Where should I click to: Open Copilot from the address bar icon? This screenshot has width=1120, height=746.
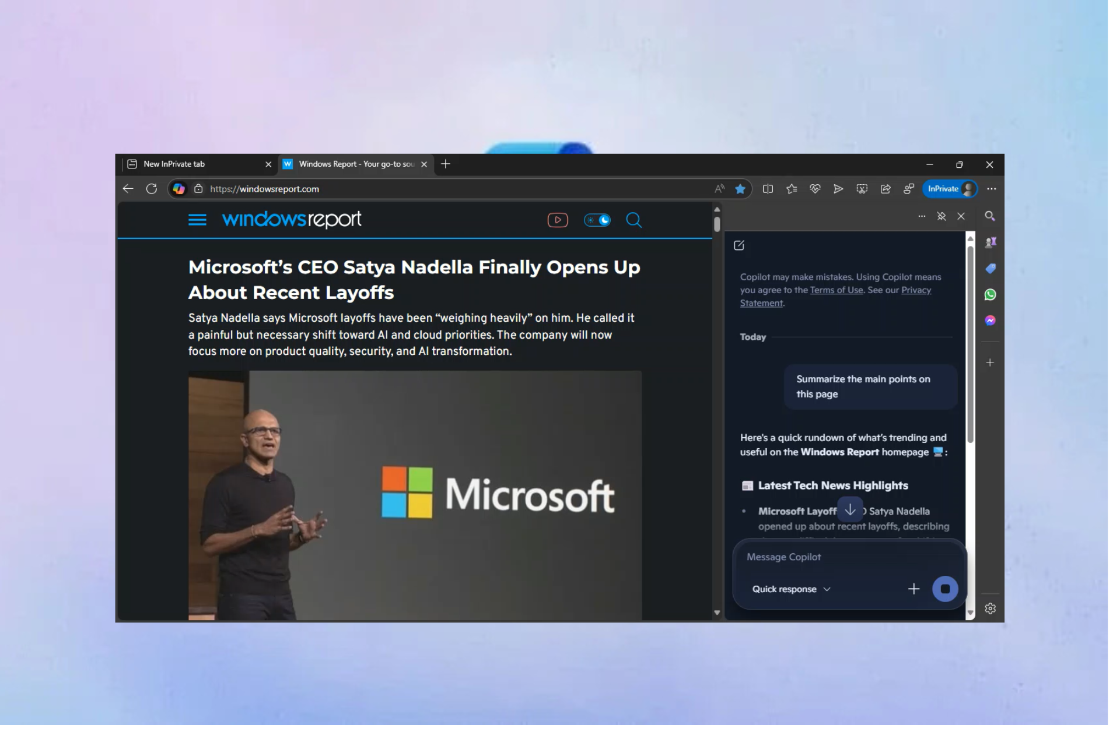coord(179,189)
